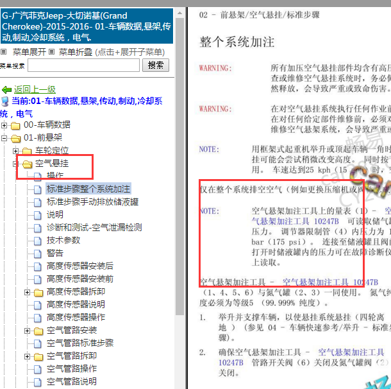Click page icon beside 空气管路标准步骤
The height and width of the screenshot is (389, 391).
coord(38,344)
